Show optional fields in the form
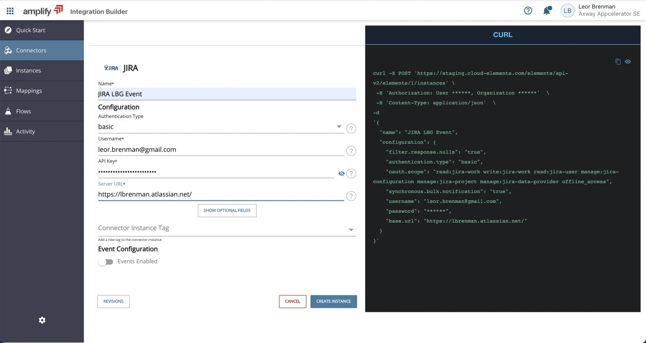This screenshot has width=646, height=343. point(227,211)
